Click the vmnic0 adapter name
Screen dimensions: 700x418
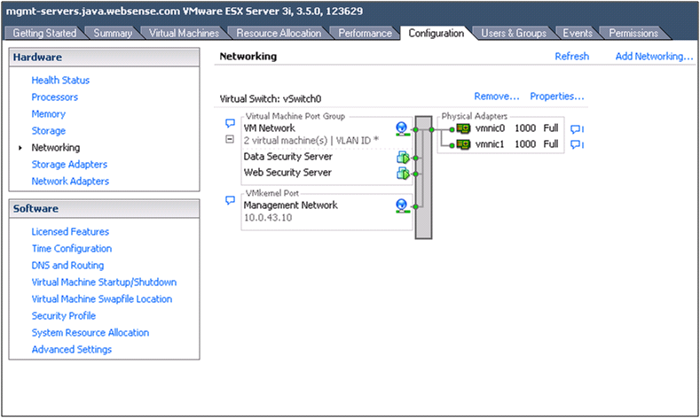tap(491, 128)
